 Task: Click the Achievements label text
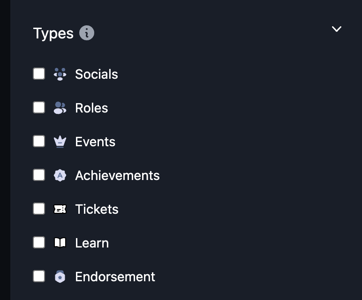point(117,175)
